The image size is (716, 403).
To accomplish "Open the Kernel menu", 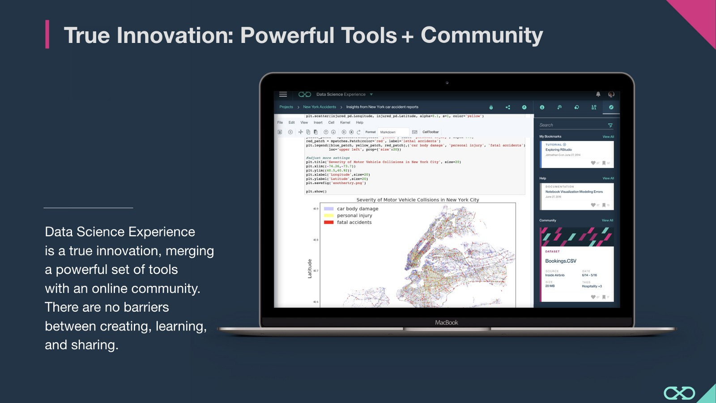I will pyautogui.click(x=345, y=123).
